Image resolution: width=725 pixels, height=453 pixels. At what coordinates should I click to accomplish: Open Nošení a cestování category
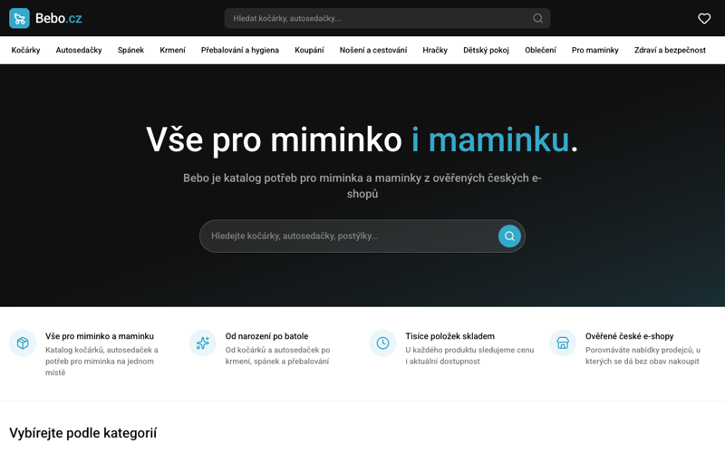point(373,50)
